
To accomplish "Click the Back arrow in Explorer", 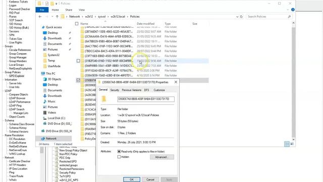I will [40, 17].
